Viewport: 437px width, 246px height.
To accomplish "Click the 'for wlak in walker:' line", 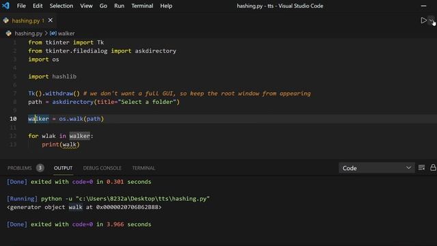I will coord(61,136).
